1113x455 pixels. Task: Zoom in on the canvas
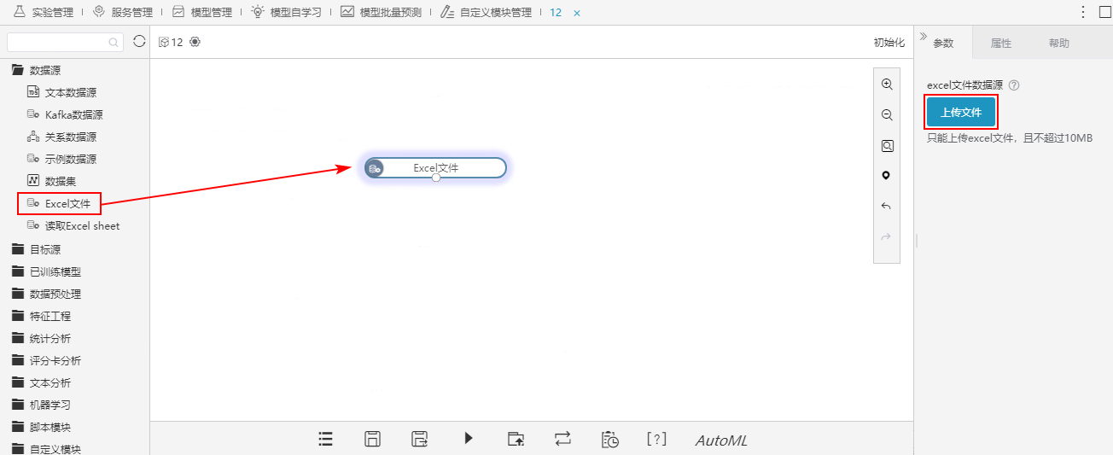click(887, 85)
